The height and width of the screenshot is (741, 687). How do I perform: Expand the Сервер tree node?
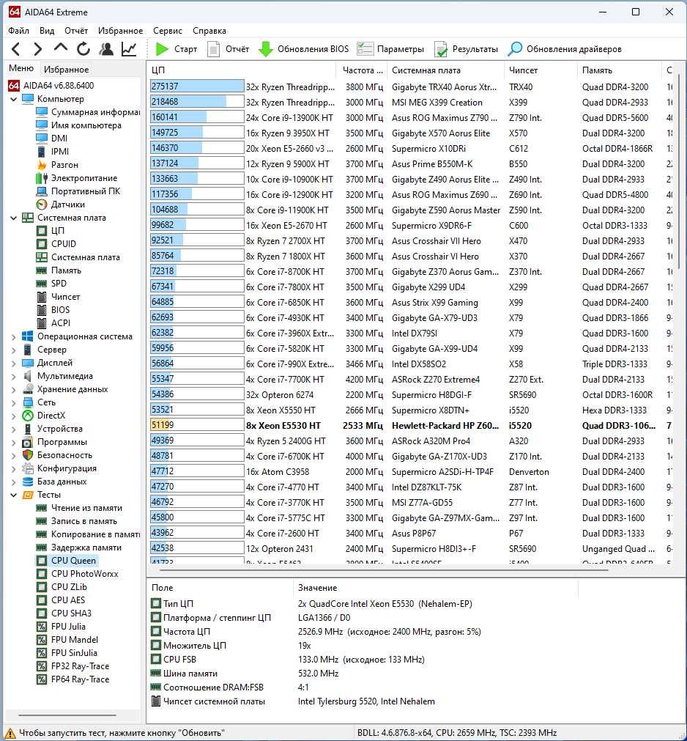[x=13, y=350]
